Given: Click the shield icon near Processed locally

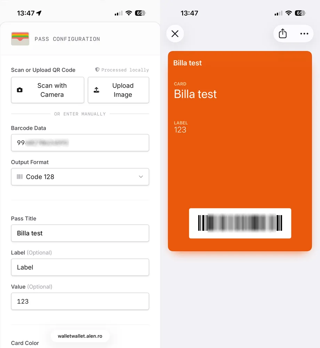Looking at the screenshot, I should (x=97, y=70).
